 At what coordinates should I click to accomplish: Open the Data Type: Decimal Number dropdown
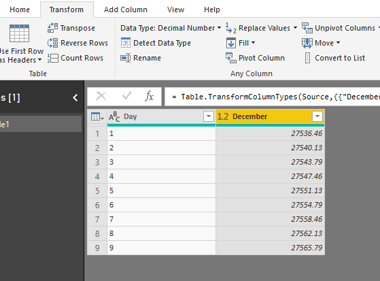coord(171,28)
